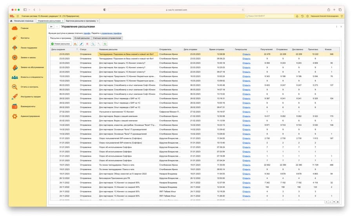353x218 pixels.
Task: Open link in Бета-версия Приложения row
Action: tap(246, 178)
